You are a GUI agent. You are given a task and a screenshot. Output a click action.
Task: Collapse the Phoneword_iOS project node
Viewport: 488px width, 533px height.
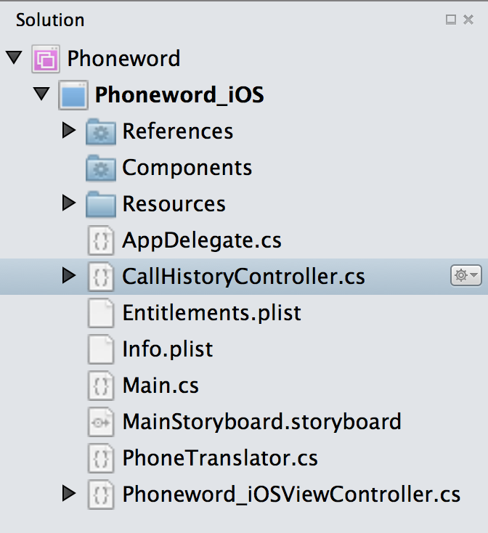point(41,94)
